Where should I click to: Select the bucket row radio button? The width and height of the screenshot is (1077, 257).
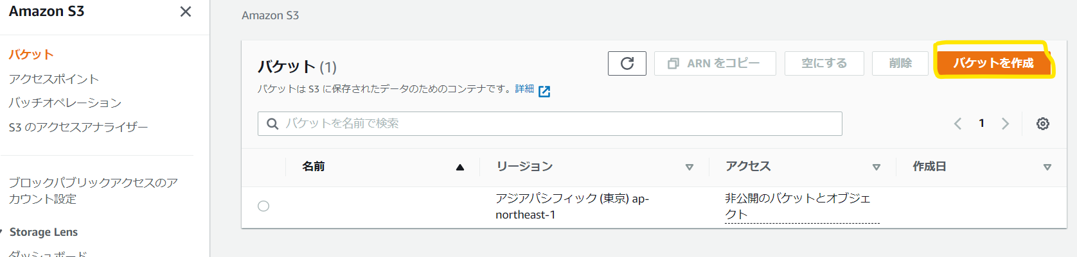point(263,206)
